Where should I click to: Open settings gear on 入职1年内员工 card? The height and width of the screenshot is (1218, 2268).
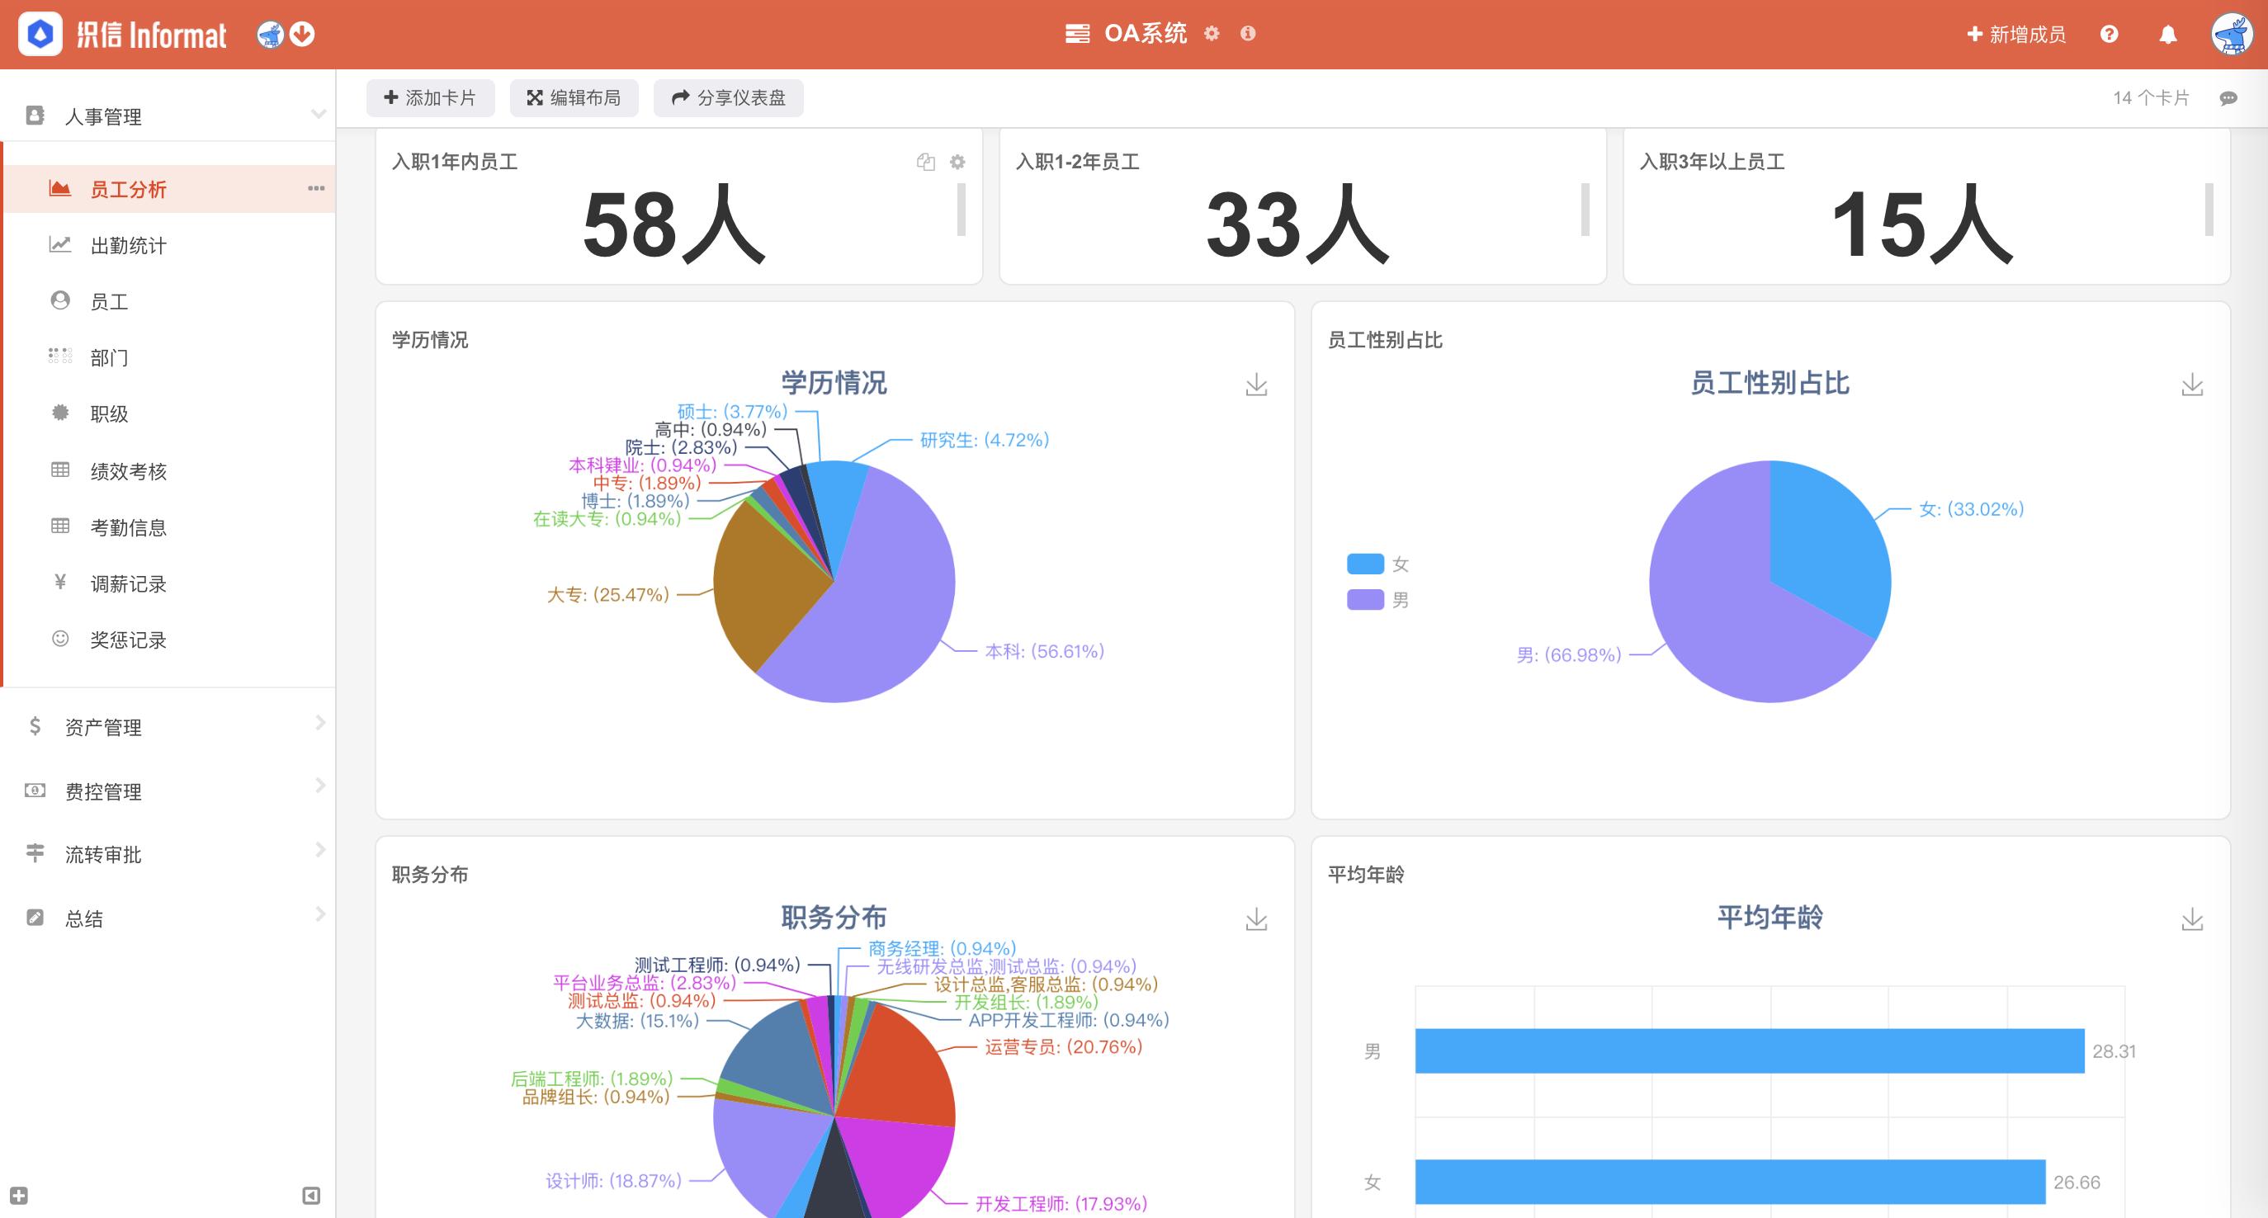click(x=958, y=162)
